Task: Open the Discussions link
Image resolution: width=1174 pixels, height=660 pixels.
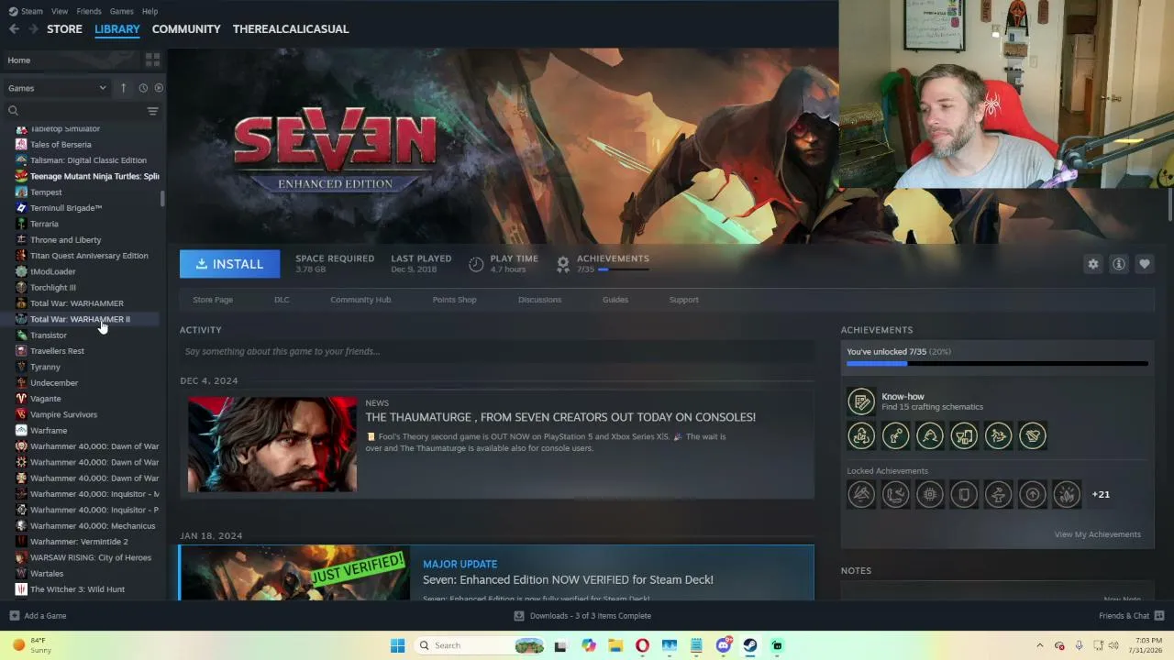Action: pos(539,300)
